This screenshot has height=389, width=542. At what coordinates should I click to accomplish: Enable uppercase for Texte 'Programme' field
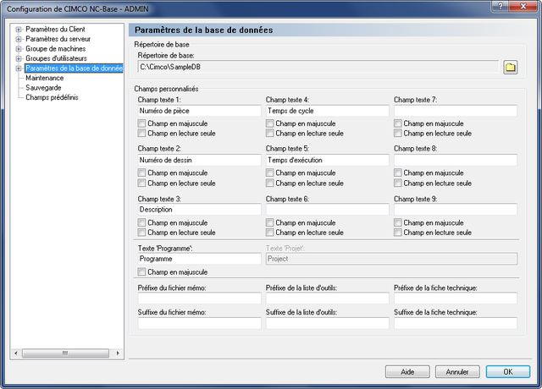pos(141,272)
